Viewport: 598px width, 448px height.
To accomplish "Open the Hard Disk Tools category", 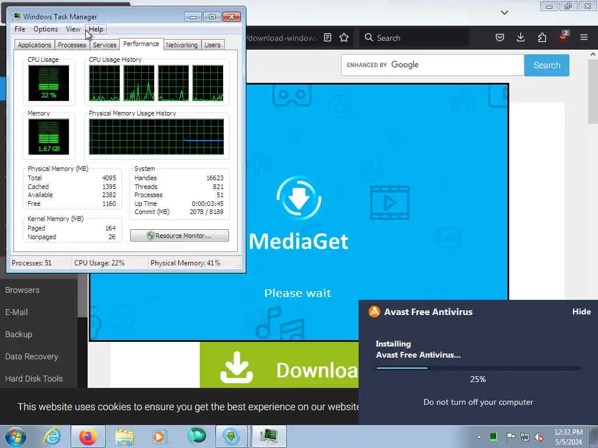I will click(34, 379).
